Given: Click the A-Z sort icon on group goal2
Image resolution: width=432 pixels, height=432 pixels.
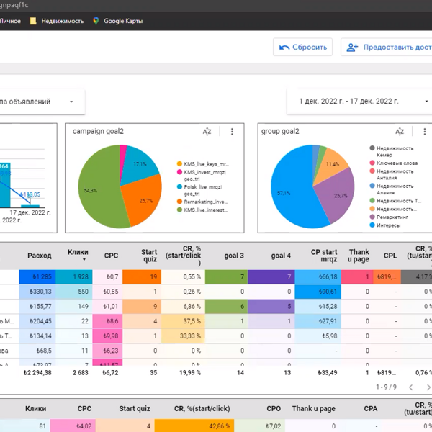Looking at the screenshot, I should click(400, 132).
